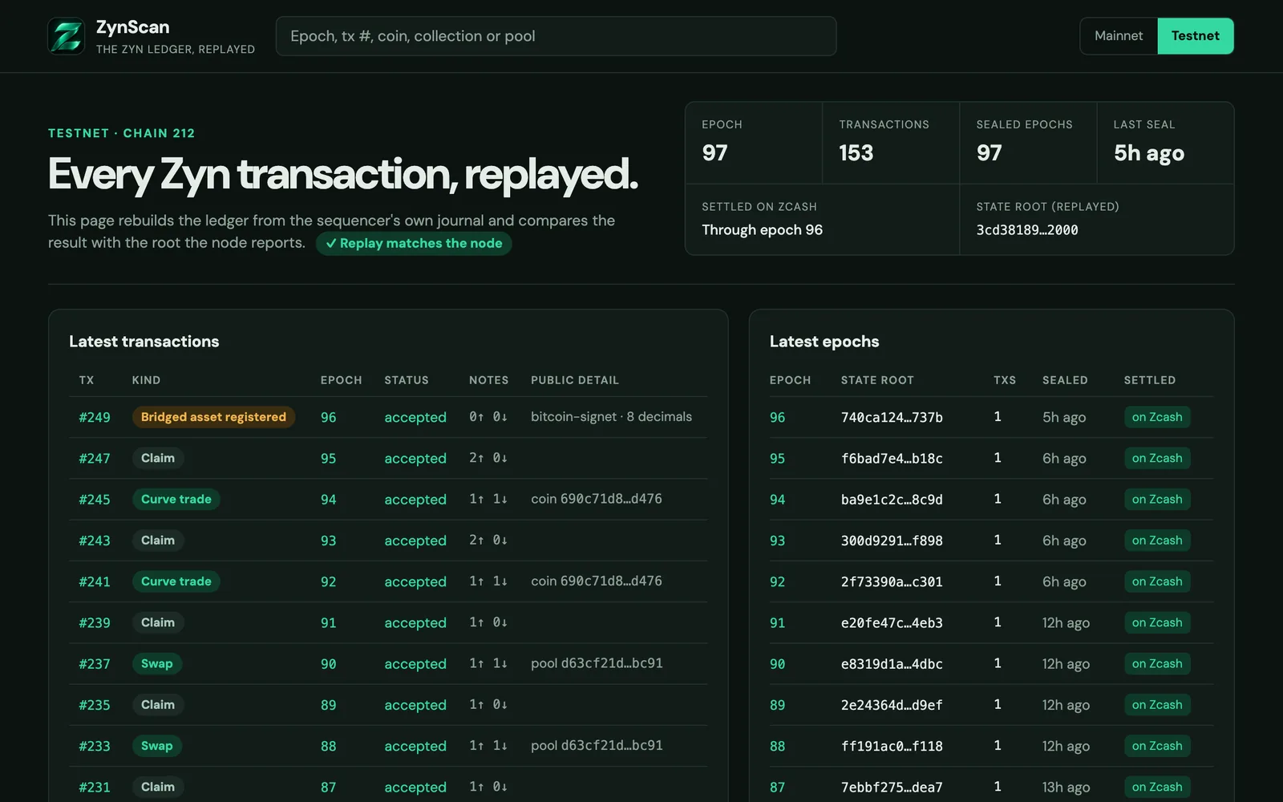
Task: Open transaction #233
Action: 95,746
